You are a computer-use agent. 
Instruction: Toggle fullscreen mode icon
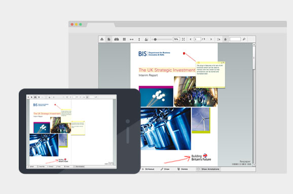click(x=184, y=39)
